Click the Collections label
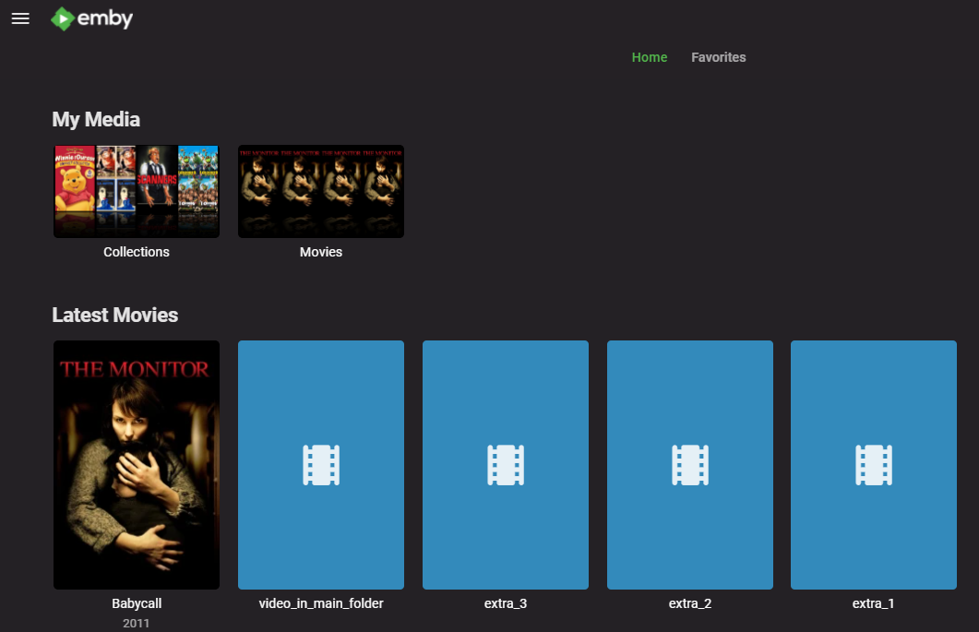 click(x=137, y=252)
